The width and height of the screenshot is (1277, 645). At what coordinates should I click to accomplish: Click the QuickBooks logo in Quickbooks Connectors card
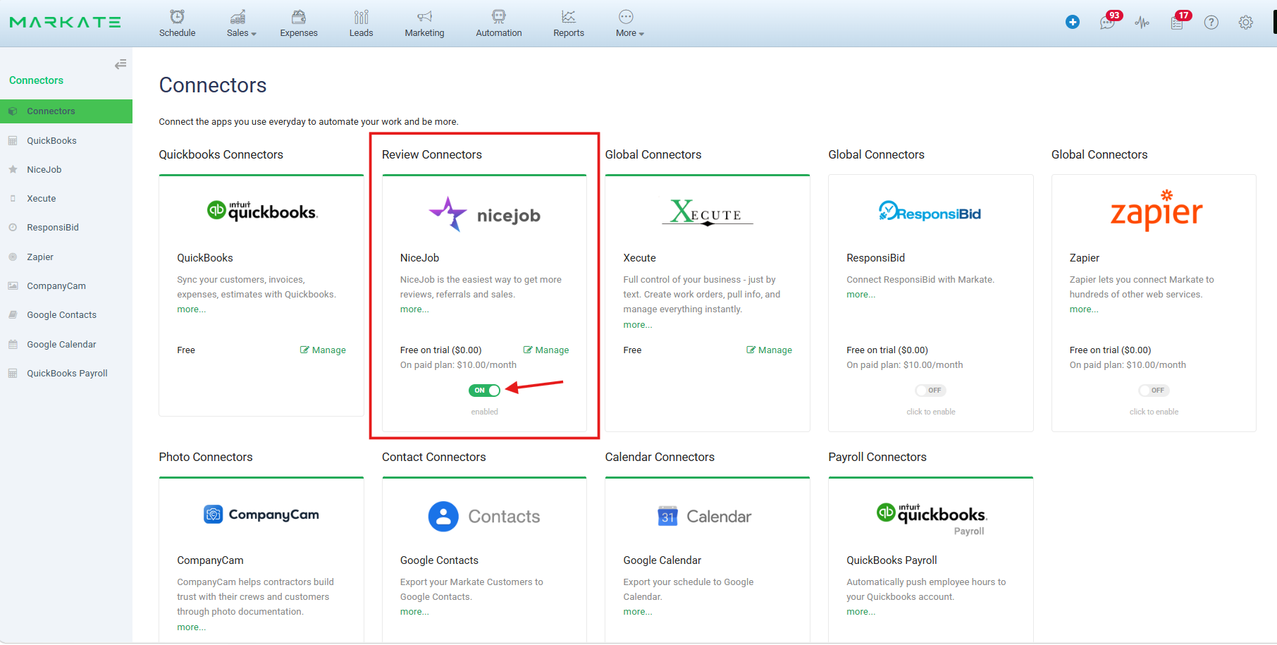point(261,211)
